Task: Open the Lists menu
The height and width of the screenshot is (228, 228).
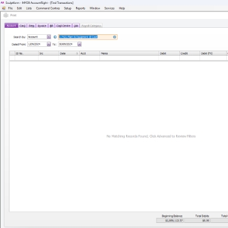Action: click(x=29, y=8)
